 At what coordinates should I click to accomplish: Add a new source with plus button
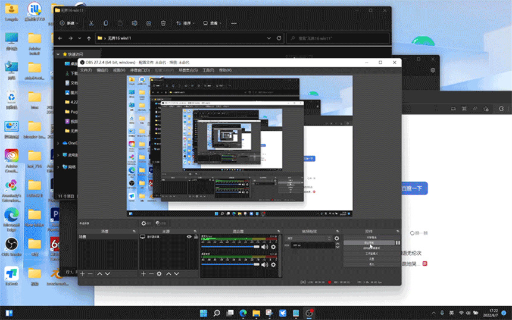(x=143, y=274)
